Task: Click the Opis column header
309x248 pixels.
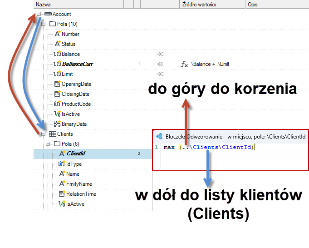Action: pyautogui.click(x=277, y=5)
